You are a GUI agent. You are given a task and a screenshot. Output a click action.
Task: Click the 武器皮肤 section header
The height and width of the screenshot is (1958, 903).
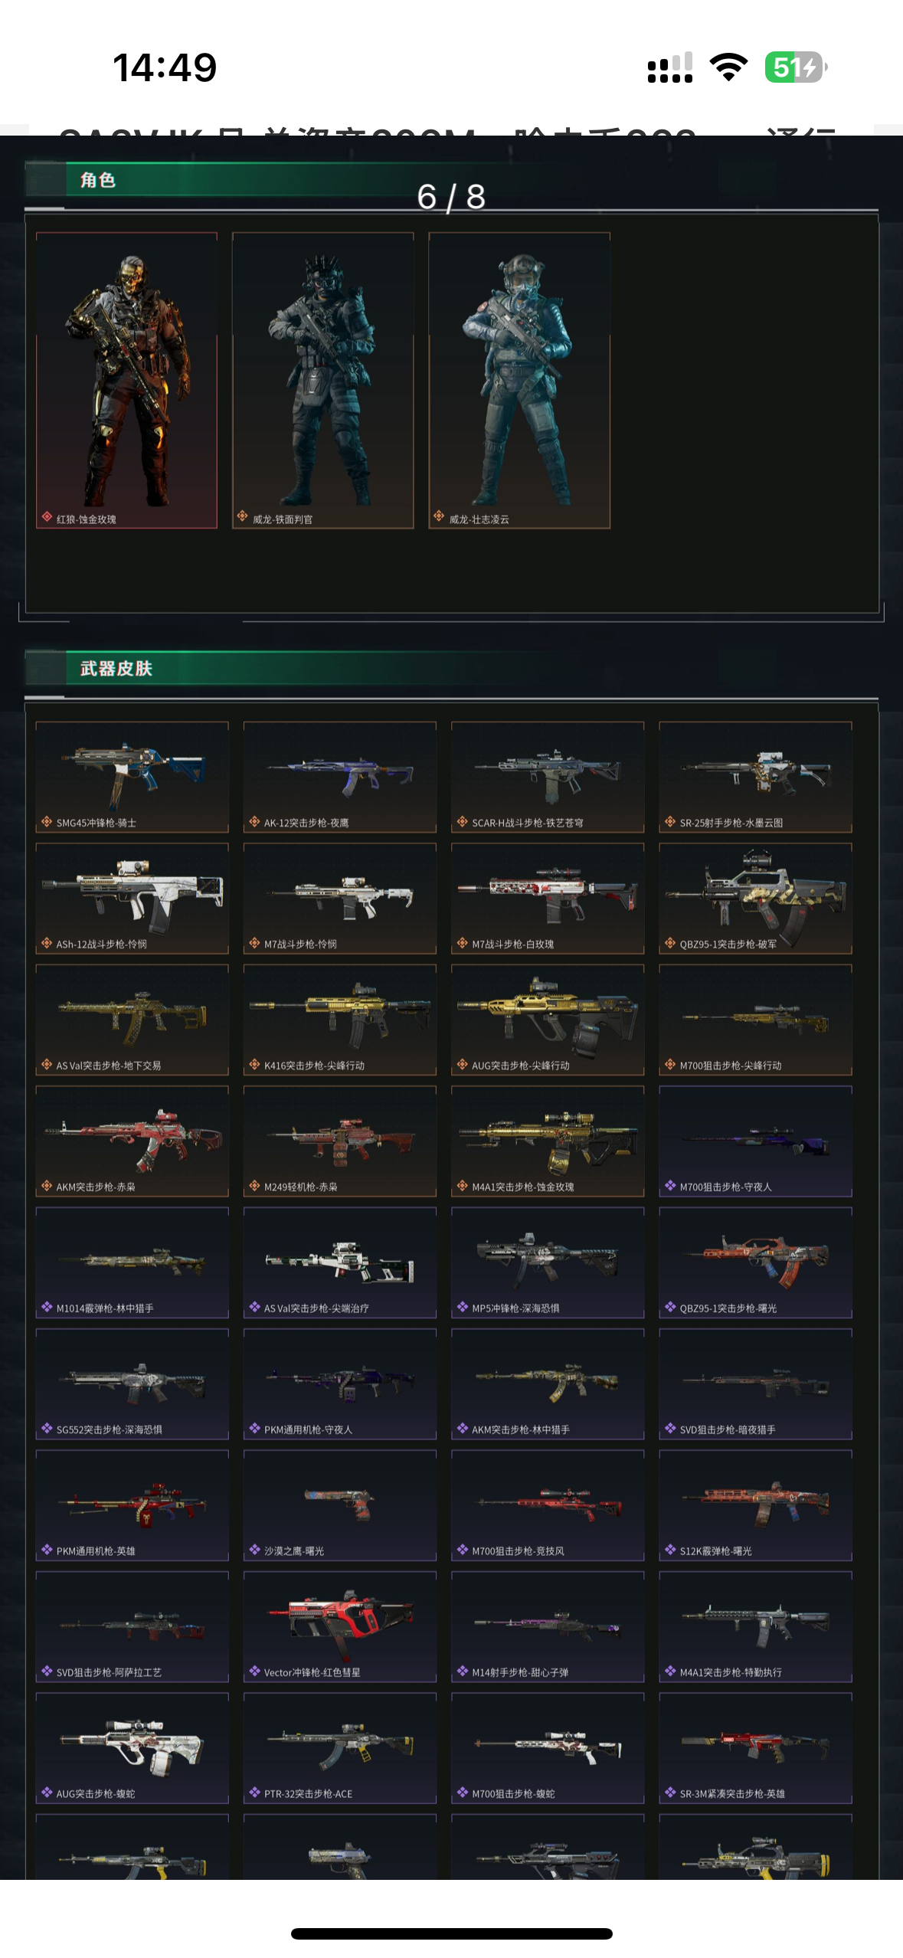coord(116,669)
